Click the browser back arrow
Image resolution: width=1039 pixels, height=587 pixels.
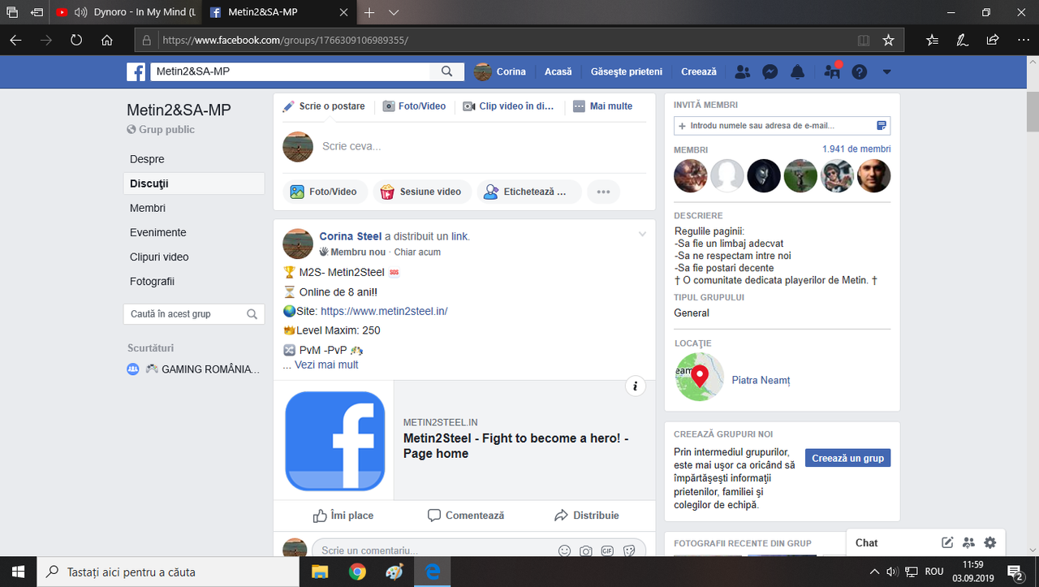[x=15, y=40]
